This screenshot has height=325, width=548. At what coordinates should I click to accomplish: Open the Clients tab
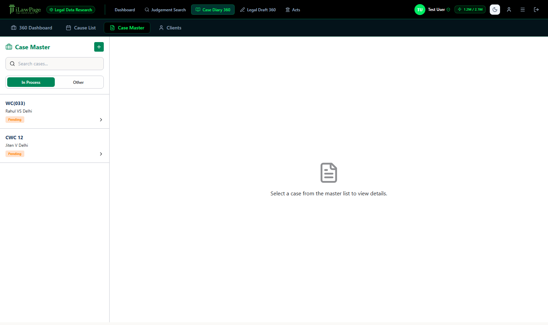point(170,28)
